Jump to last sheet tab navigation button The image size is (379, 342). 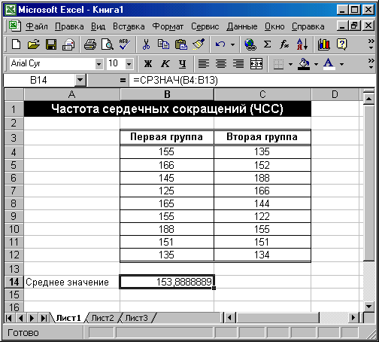click(x=44, y=318)
